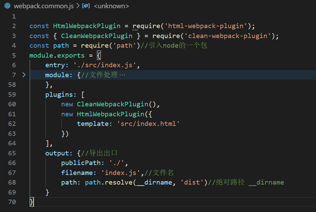Click line number 58 in gutter
This screenshot has width=316, height=212.
pos(12,84)
